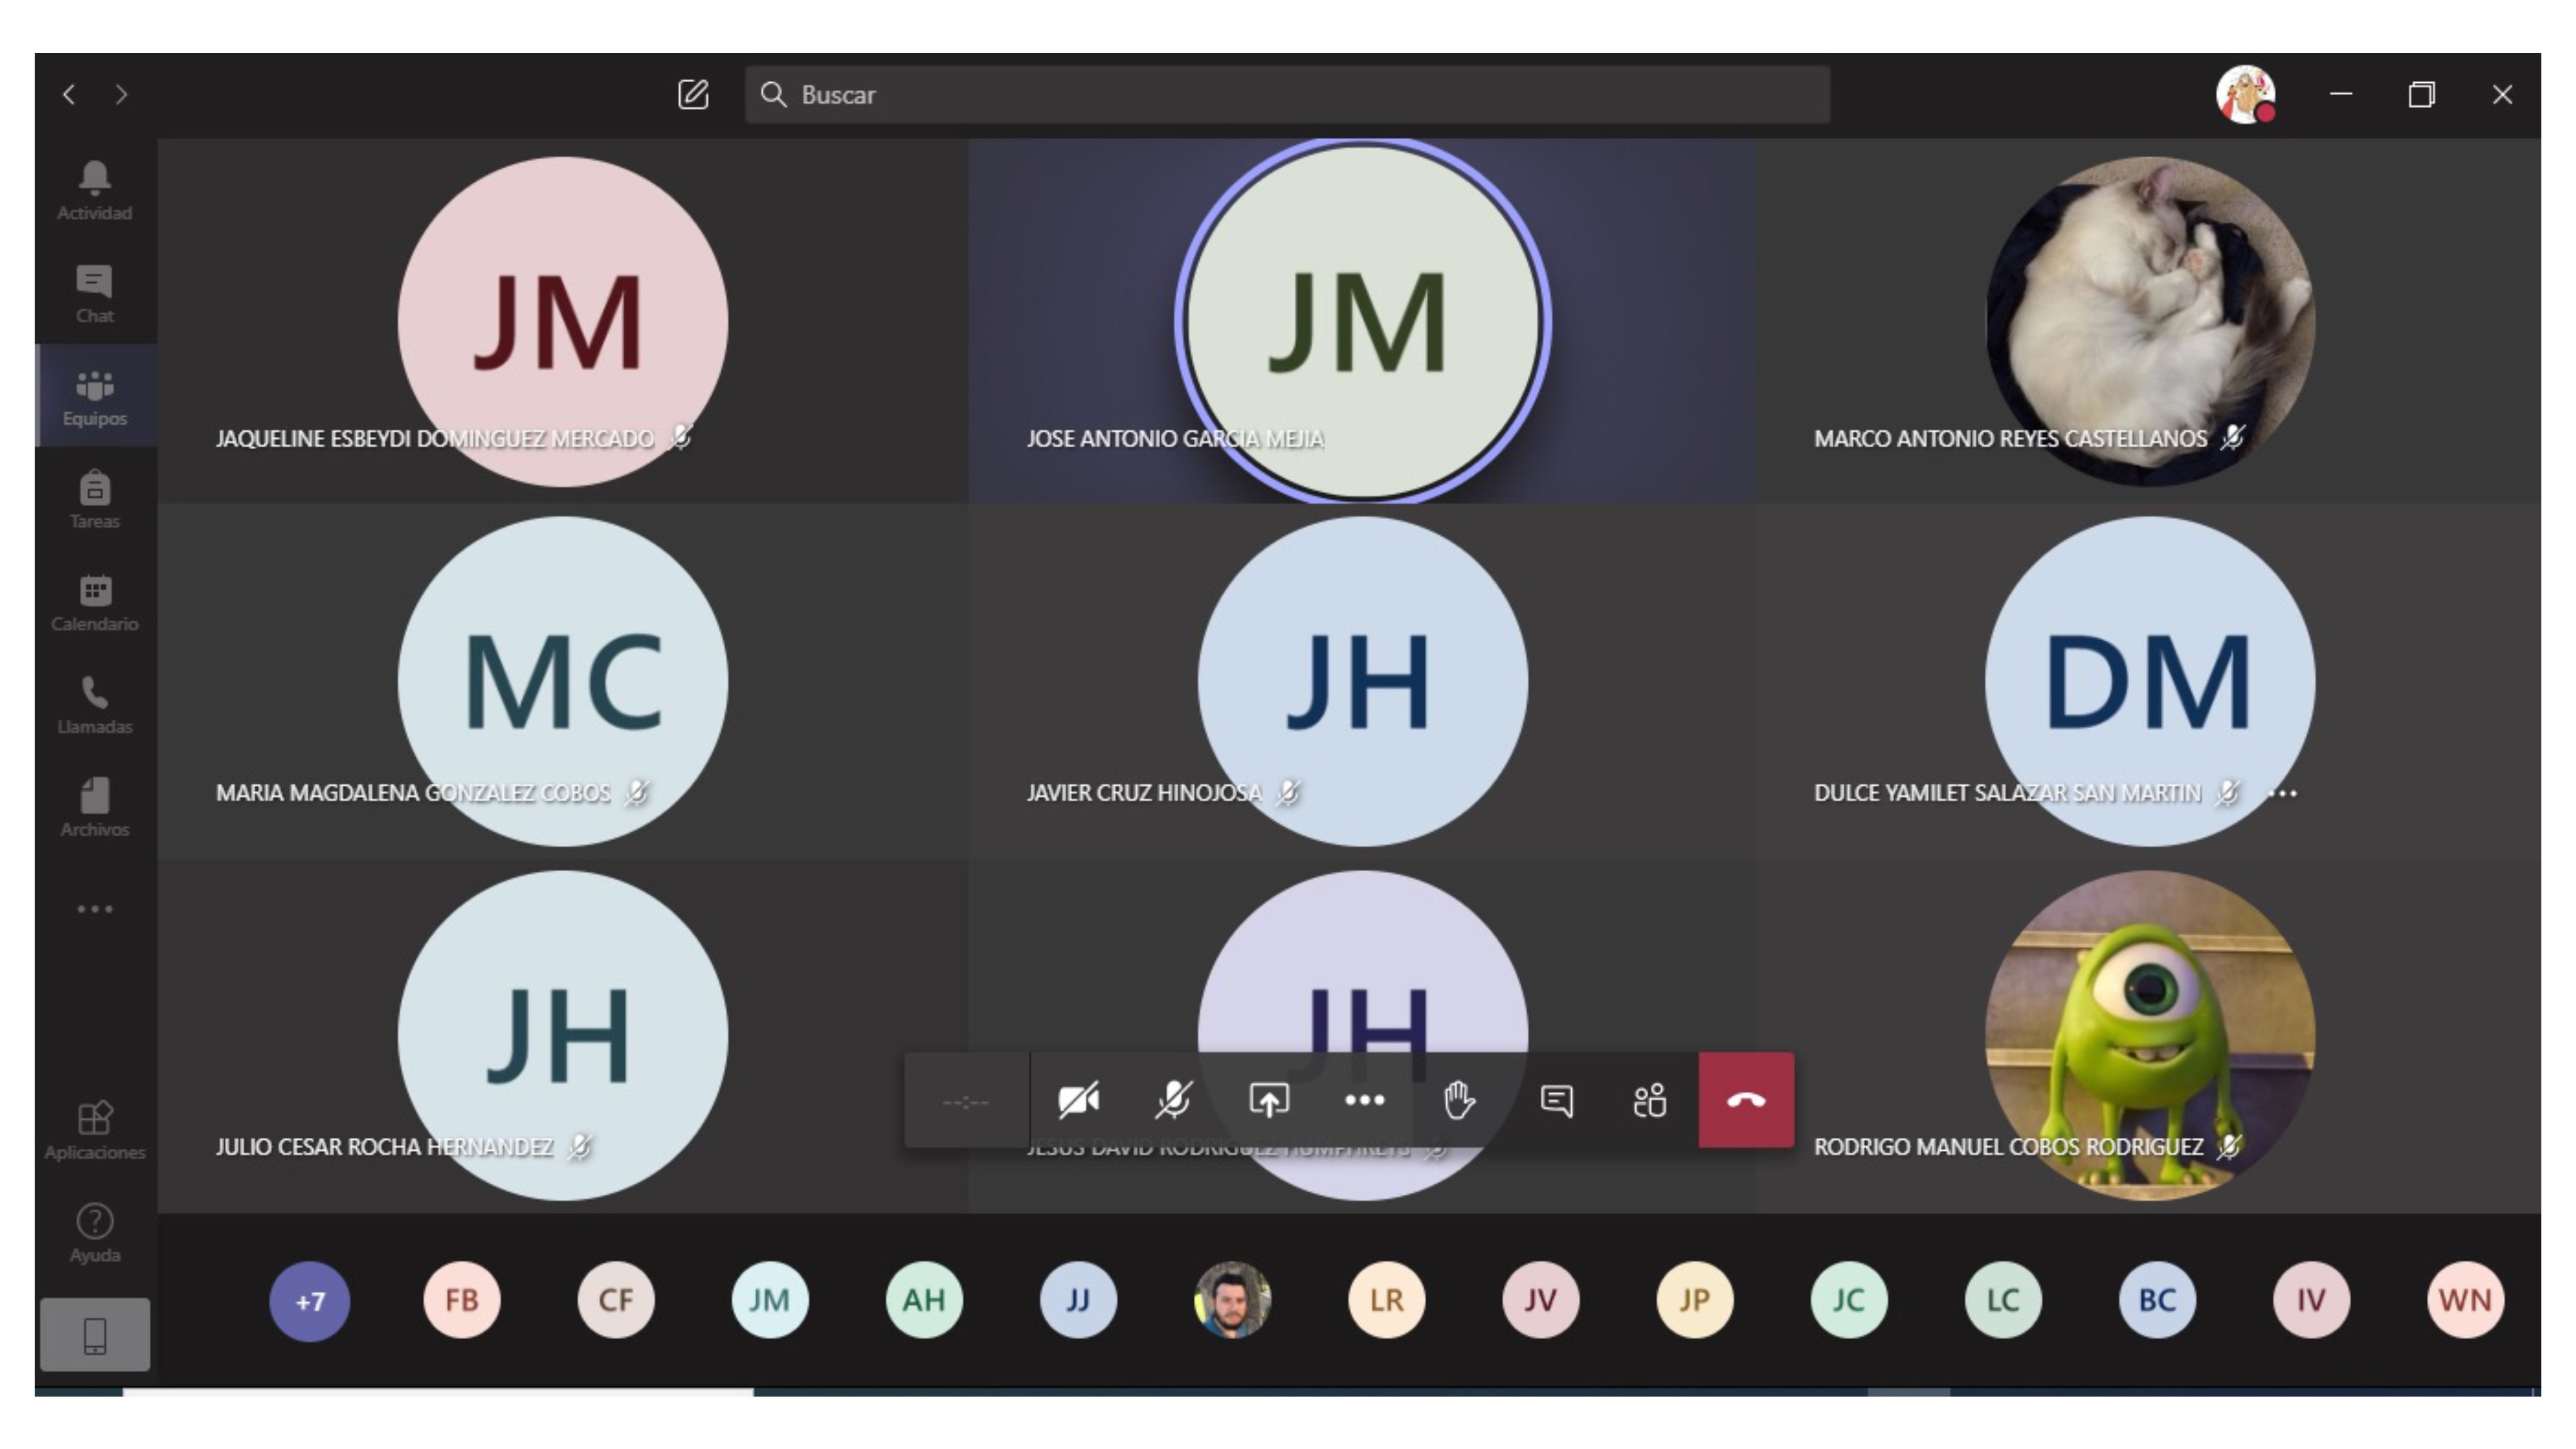Viewport: 2576px width, 1449px height.
Task: Click Jaqueline Esbeydi Dominguez's JM avatar
Action: click(563, 321)
